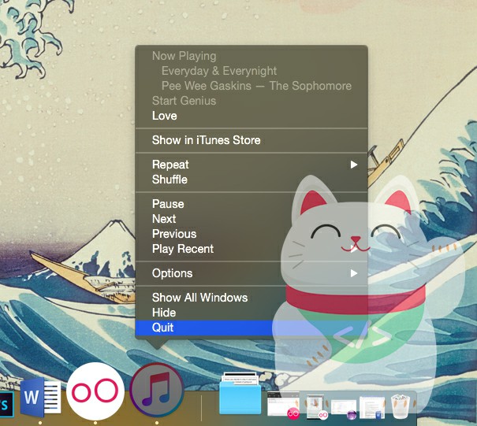Viewport: 477px width, 426px height.
Task: Expand the Options submenu
Action: click(252, 273)
